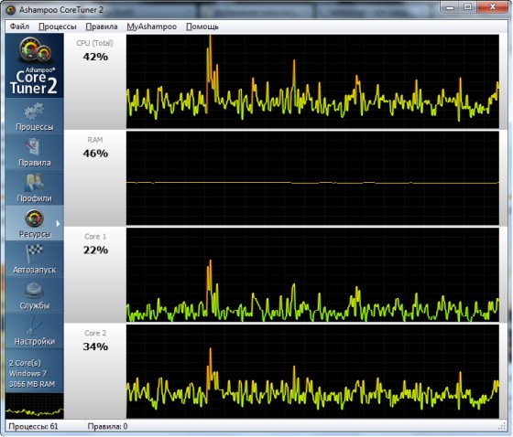Open the Правила menu in menu bar

point(102,27)
